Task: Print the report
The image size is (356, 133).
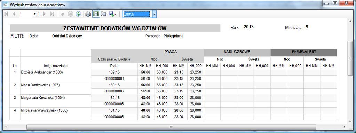Action: [88, 14]
